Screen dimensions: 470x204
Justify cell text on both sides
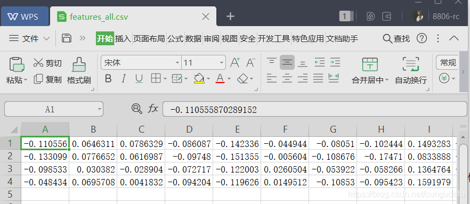tap(318, 78)
